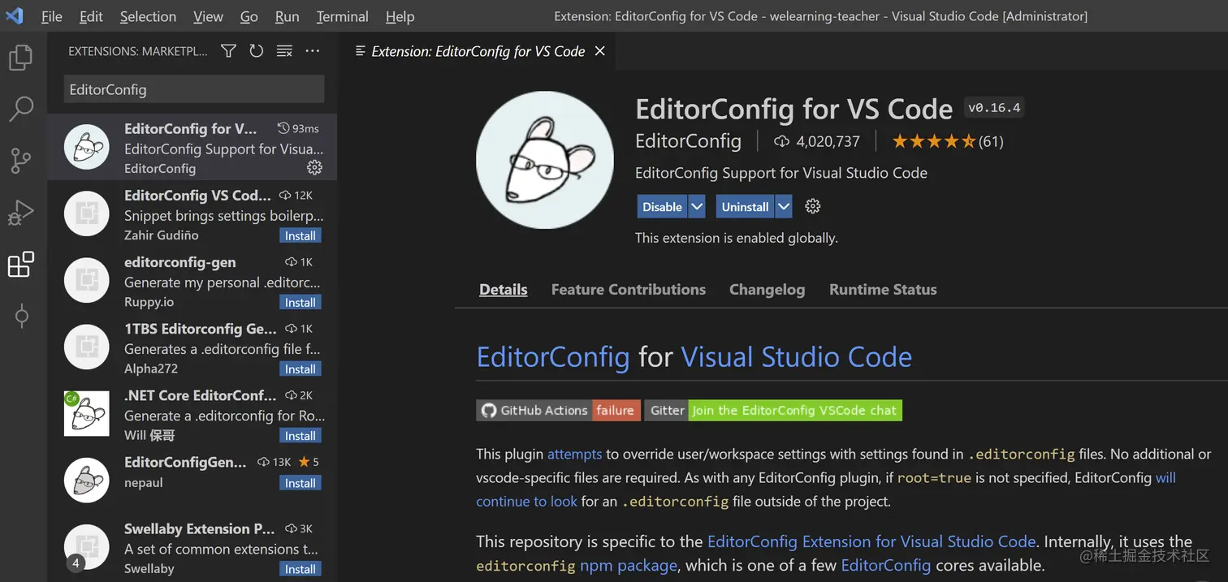Open the 'npm package' link
The image size is (1228, 582).
(x=629, y=565)
